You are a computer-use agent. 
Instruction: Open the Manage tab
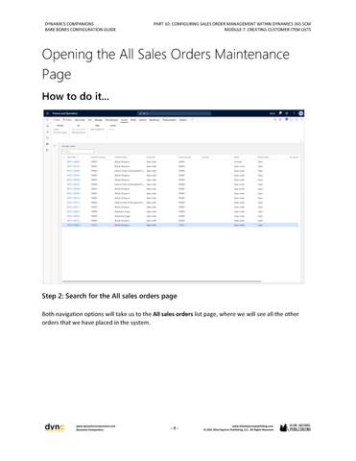coord(98,120)
